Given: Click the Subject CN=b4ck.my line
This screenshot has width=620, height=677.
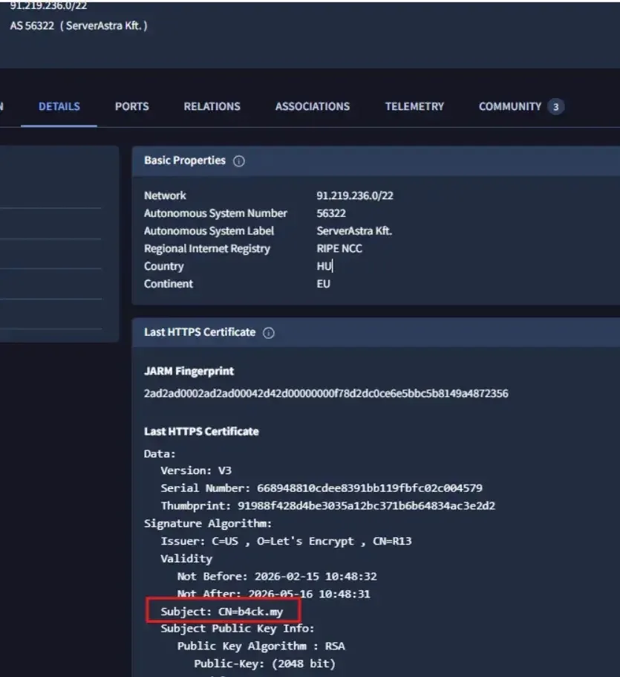Looking at the screenshot, I should coord(222,612).
